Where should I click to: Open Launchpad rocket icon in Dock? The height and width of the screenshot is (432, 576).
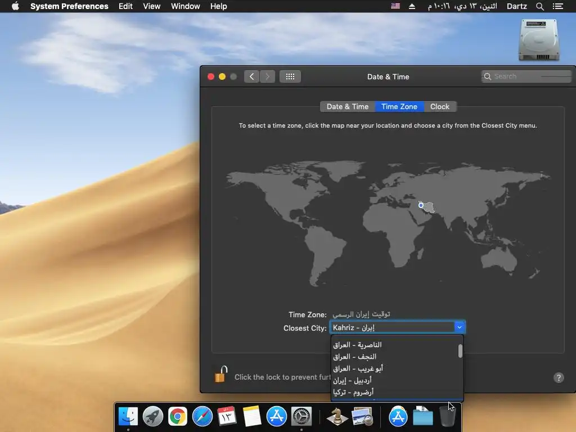coord(153,416)
